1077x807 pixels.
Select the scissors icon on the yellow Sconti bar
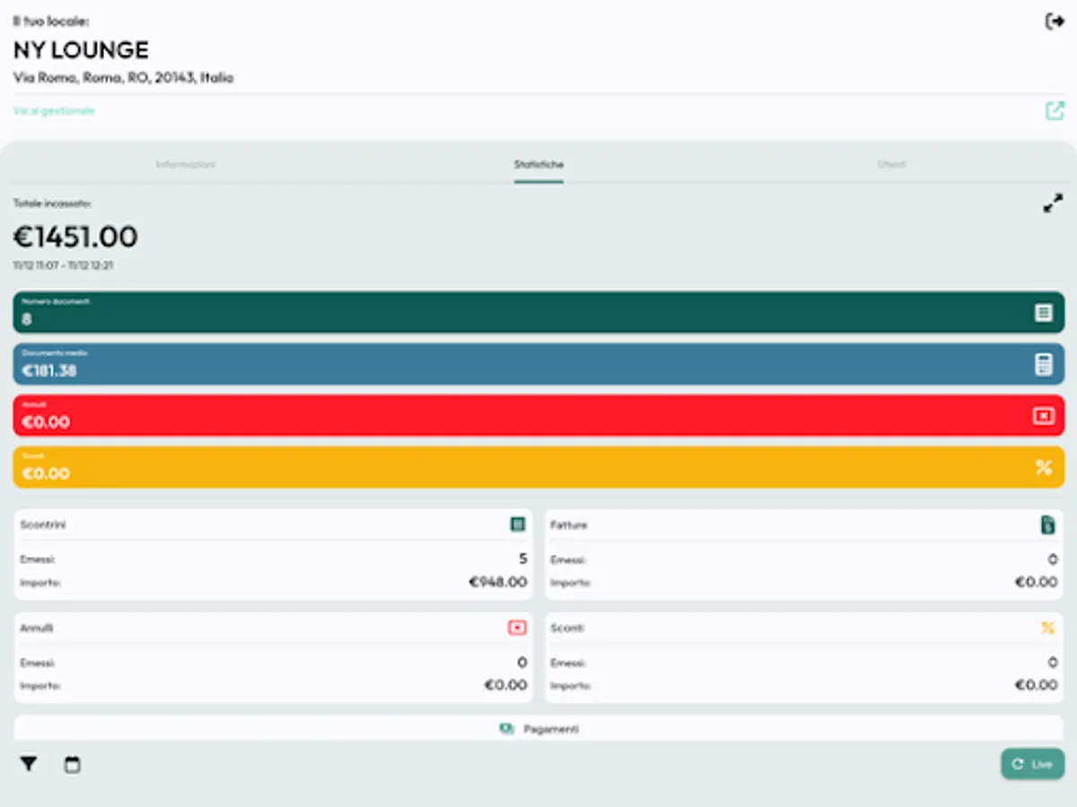[x=1045, y=467]
